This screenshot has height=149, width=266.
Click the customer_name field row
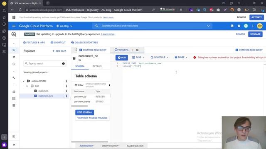tap(91, 101)
